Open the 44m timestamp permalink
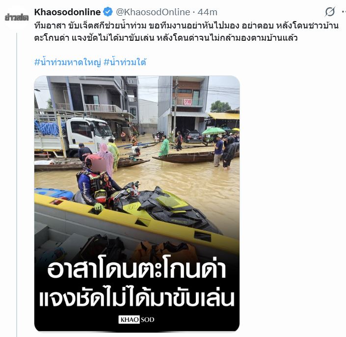 pos(208,12)
